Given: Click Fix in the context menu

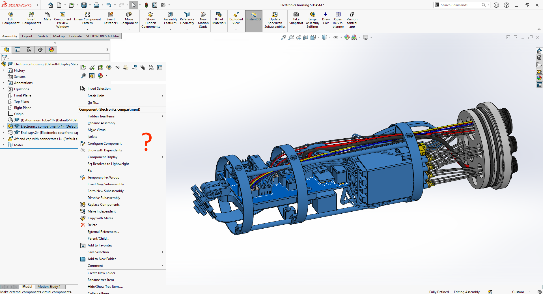Looking at the screenshot, I should coord(122,171).
